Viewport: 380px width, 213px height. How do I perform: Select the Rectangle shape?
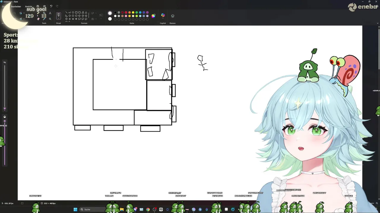coord(76,12)
